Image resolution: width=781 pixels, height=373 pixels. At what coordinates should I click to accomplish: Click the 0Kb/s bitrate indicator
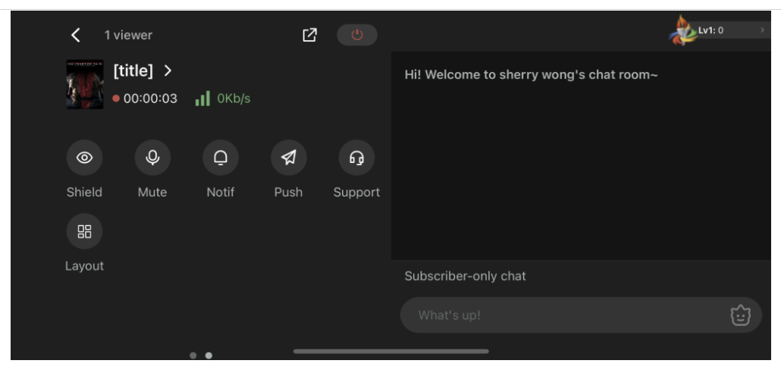pos(234,99)
